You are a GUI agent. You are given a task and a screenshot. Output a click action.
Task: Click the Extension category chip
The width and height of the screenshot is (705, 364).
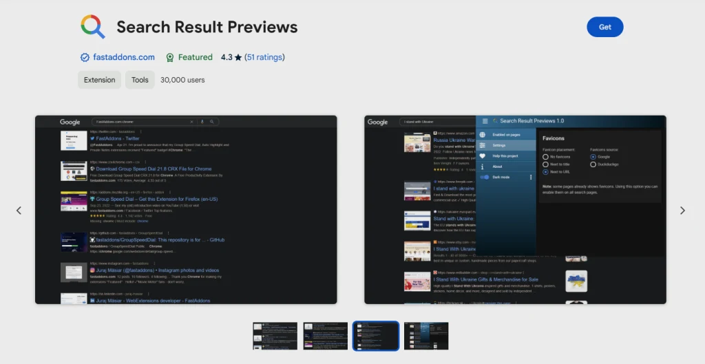[100, 80]
